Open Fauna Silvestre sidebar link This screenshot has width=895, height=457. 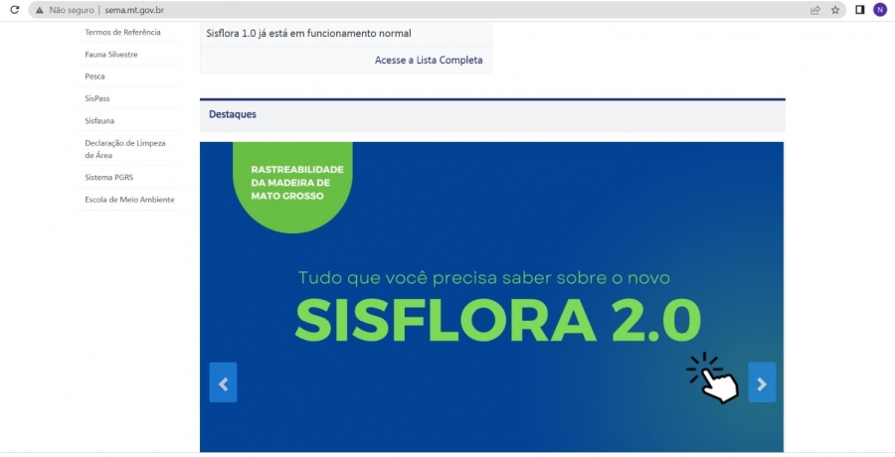[x=111, y=55]
